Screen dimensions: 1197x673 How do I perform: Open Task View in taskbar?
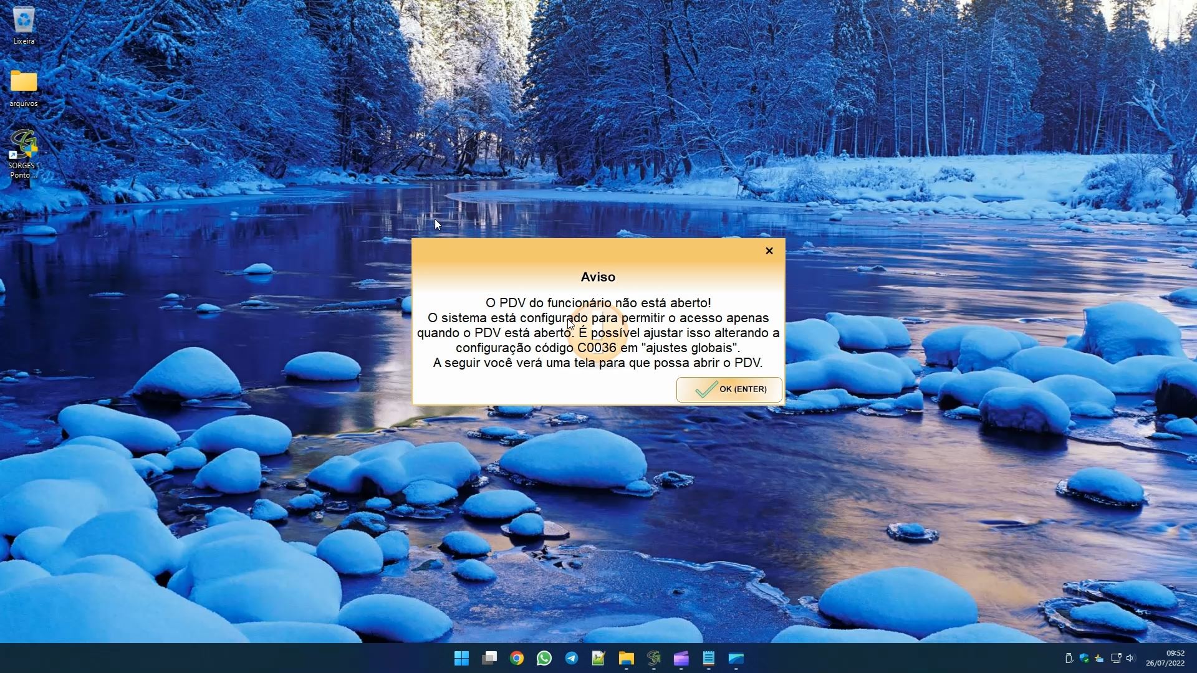(x=489, y=658)
